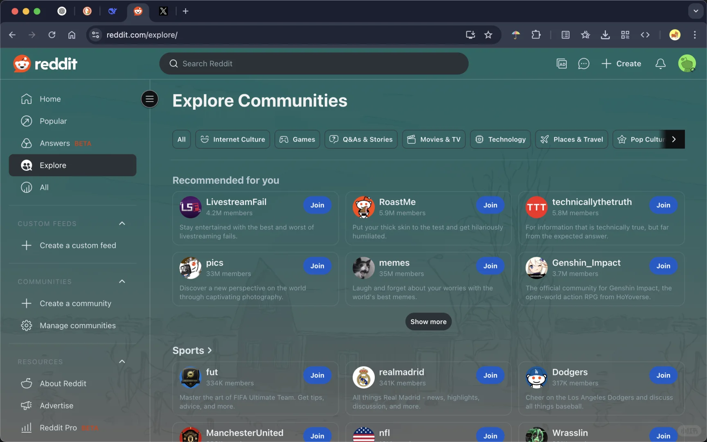
Task: Go back to the previous page
Action: [12, 35]
